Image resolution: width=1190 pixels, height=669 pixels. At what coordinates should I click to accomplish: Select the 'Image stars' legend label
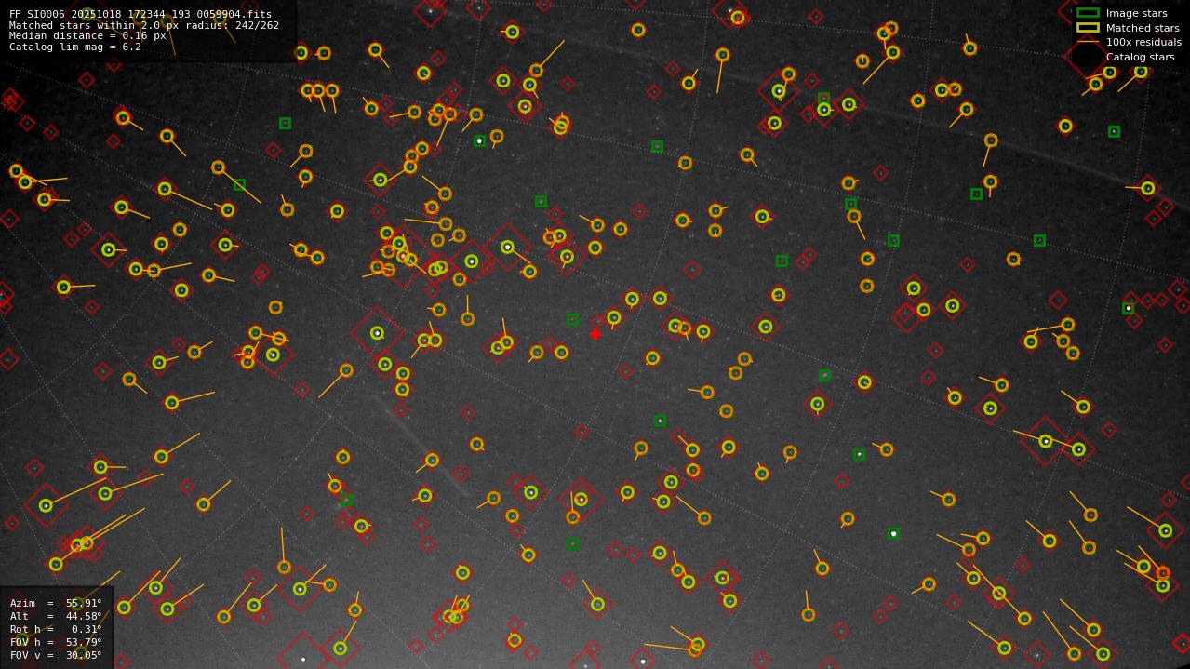pos(1136,14)
